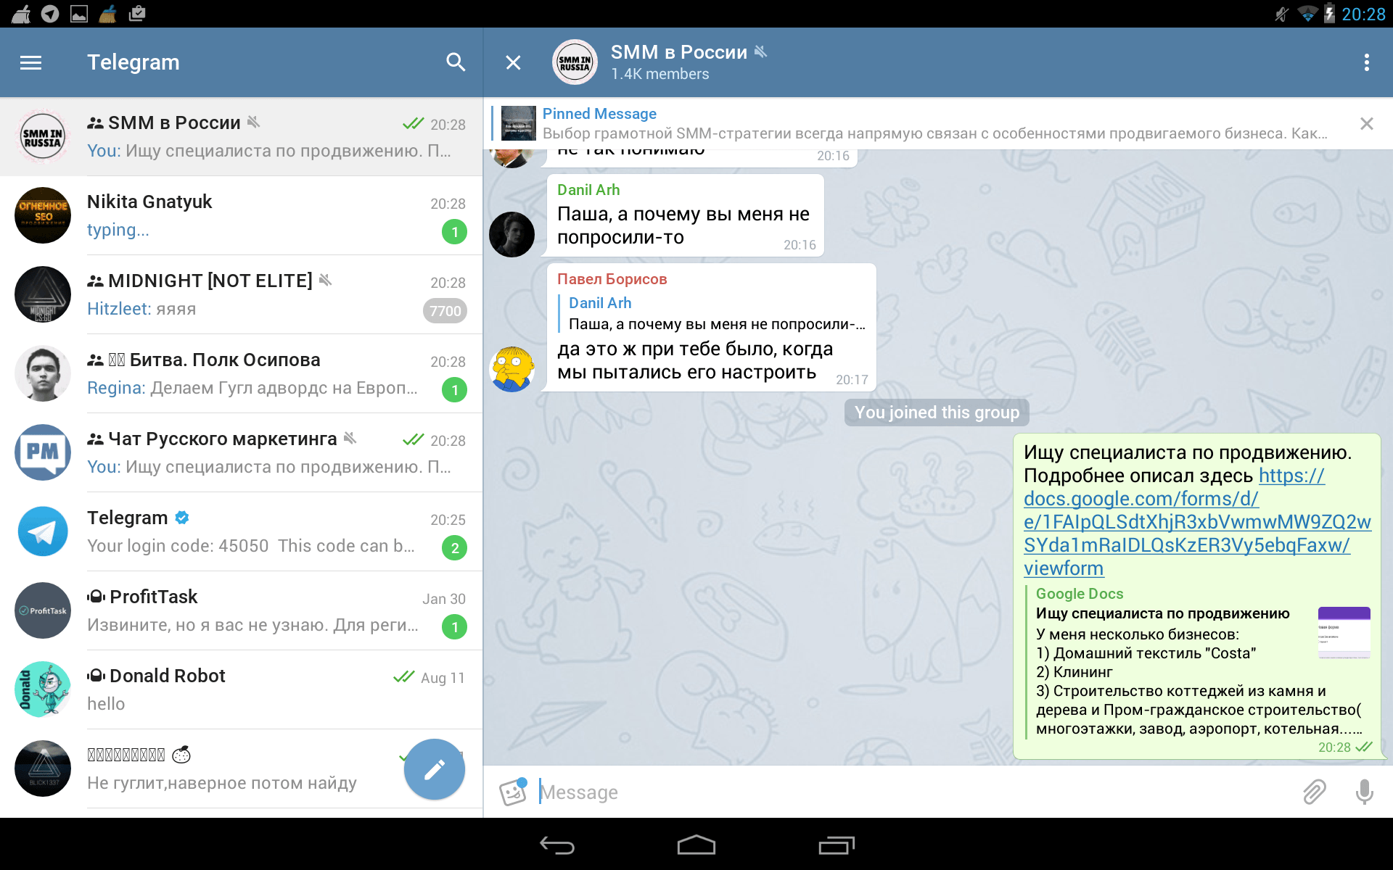This screenshot has width=1393, height=870.
Task: Select SMM в России chat from sidebar
Action: [241, 139]
